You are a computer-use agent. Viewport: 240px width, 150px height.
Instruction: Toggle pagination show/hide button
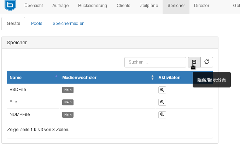[194, 62]
